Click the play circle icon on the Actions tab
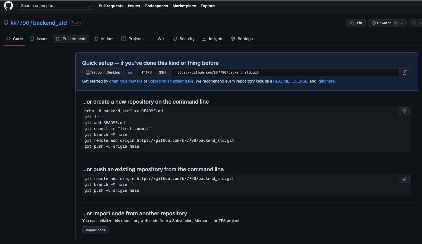Image resolution: width=422 pixels, height=244 pixels. (96, 39)
